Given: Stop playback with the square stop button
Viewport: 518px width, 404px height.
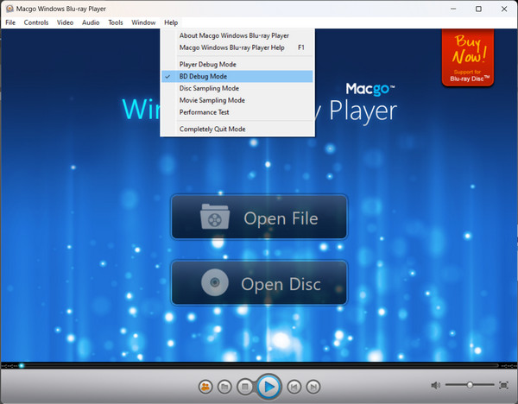Looking at the screenshot, I should (245, 387).
